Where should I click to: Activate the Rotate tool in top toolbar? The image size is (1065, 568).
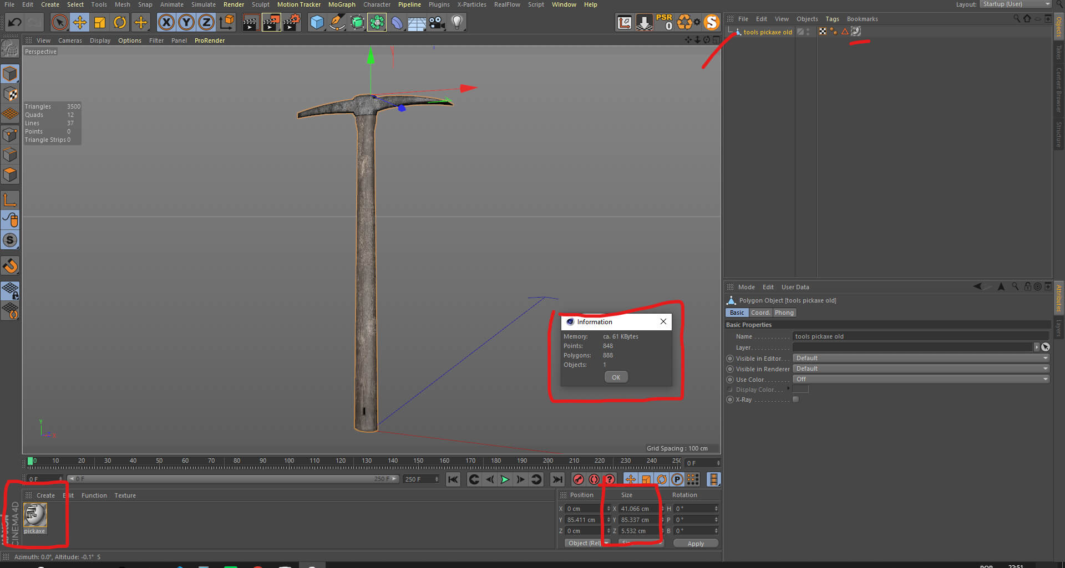[120, 23]
